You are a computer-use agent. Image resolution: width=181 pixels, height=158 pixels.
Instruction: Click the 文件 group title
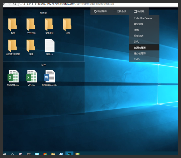[x=43, y=65]
